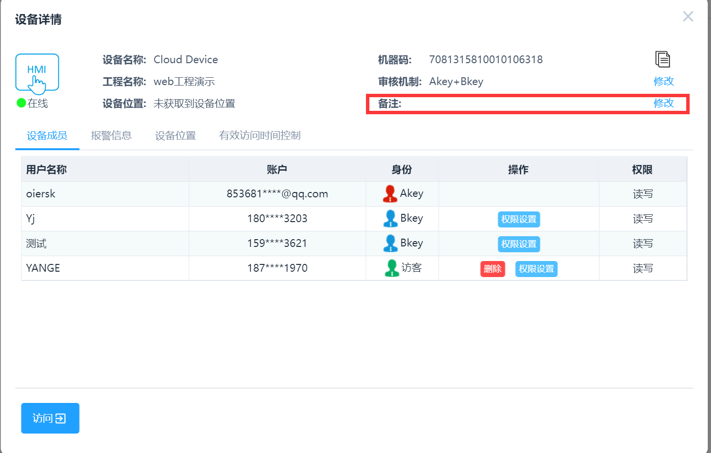
Task: Click the 设备位置: field label in device info
Action: click(124, 104)
